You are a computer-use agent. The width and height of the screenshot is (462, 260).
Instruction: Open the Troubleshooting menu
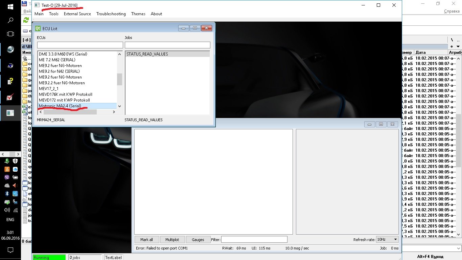(x=111, y=14)
